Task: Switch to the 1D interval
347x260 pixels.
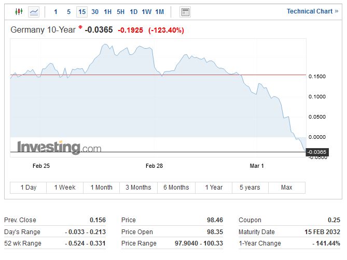Action: 134,11
